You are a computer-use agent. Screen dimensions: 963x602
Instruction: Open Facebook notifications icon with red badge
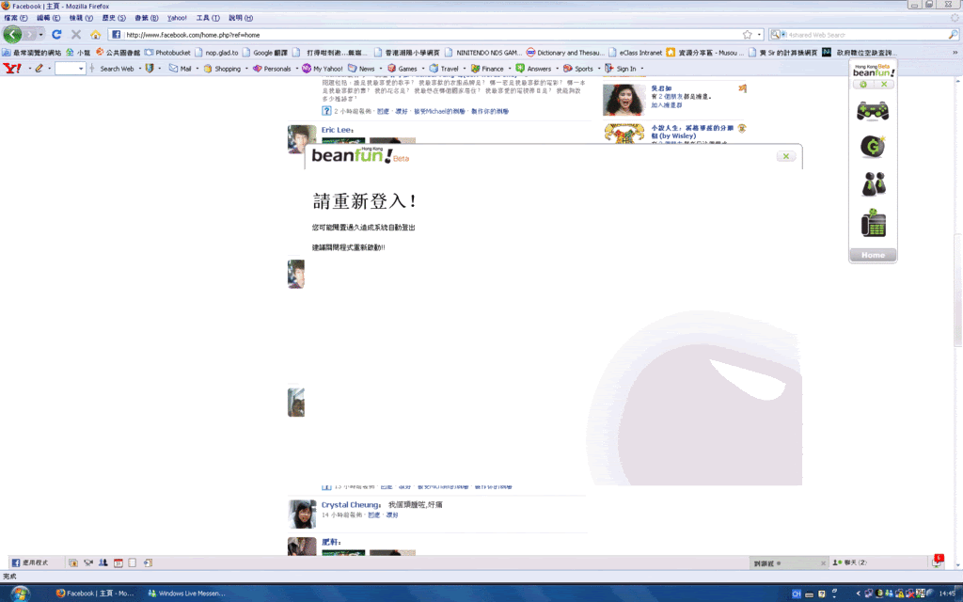[938, 561]
